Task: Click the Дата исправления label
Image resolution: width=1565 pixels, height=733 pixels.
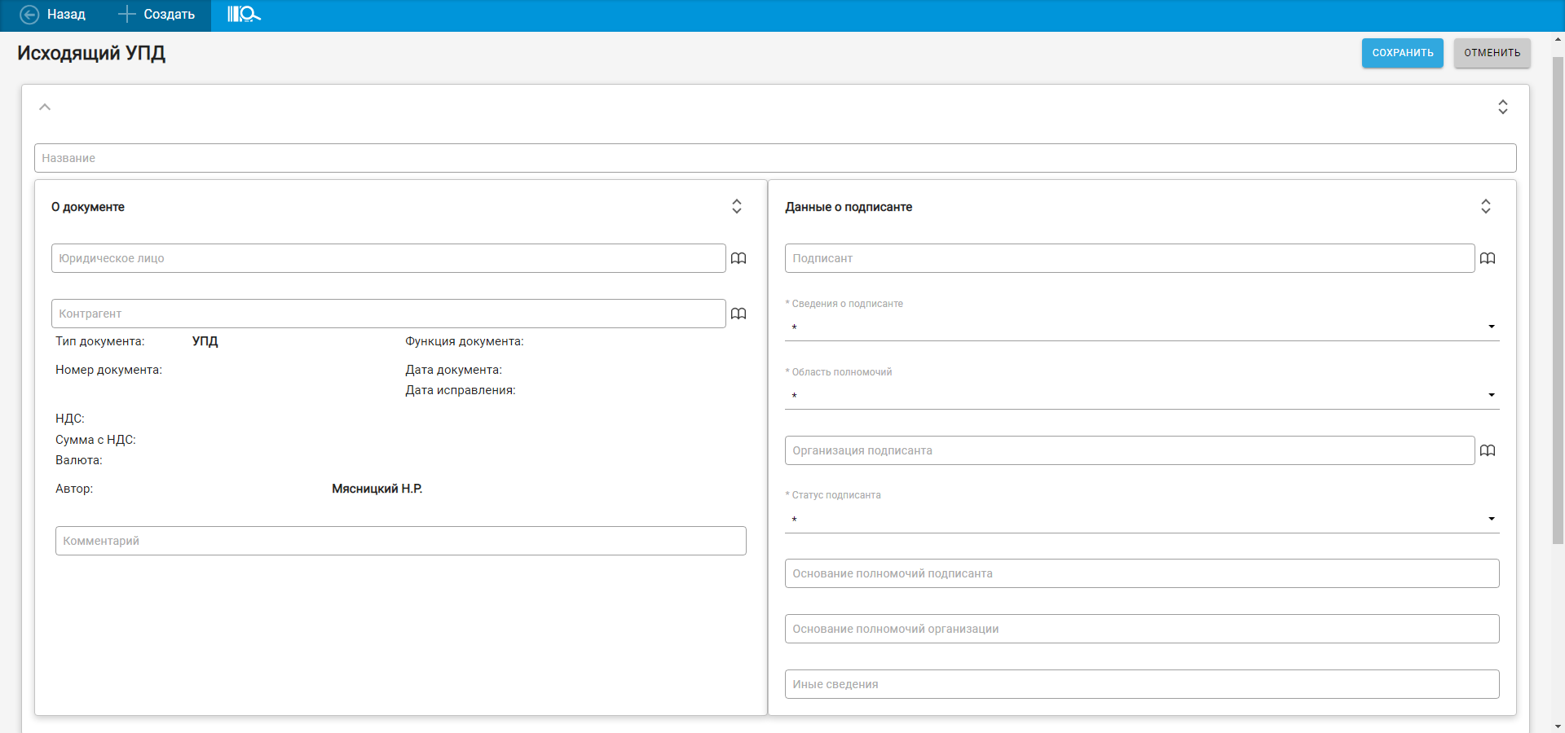Action: point(461,390)
